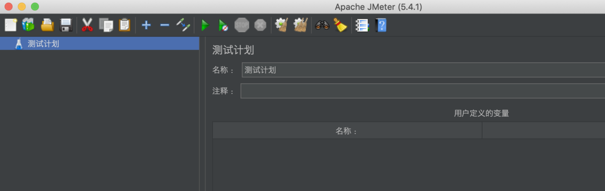
Task: Click the Open file folder icon
Action: 47,25
